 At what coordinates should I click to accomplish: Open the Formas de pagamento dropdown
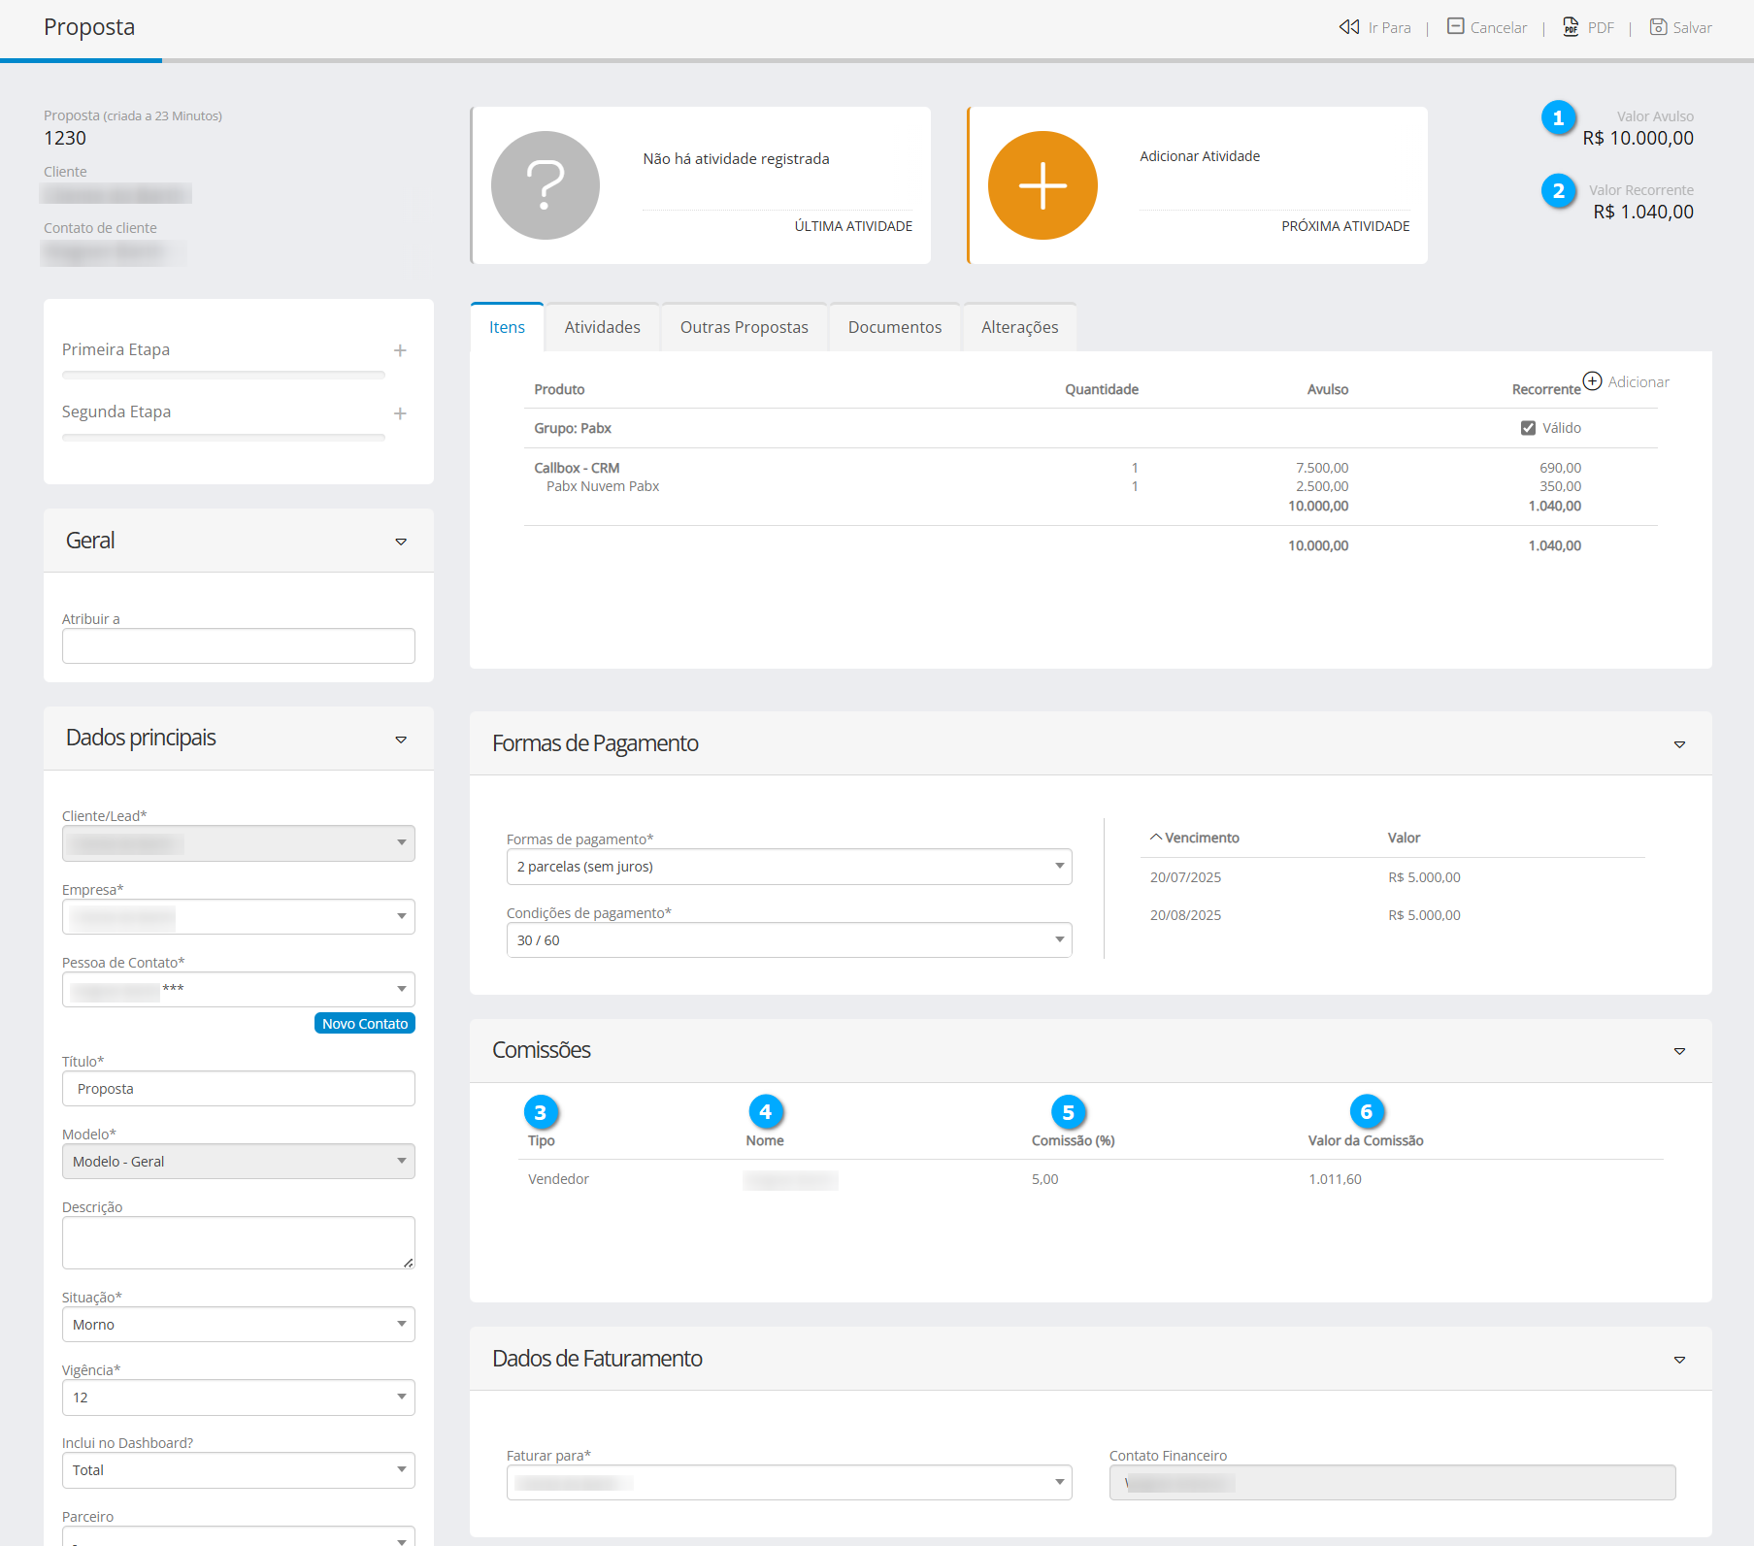(x=788, y=867)
